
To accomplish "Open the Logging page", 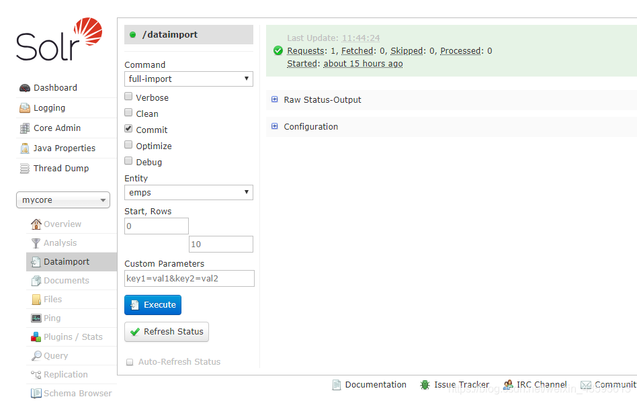I will (50, 108).
